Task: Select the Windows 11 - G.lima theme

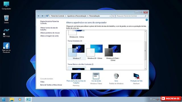Action: point(76,34)
